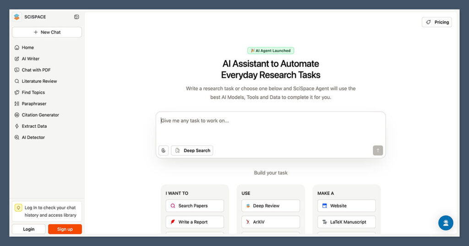
Task: Open the Pricing page
Action: click(x=437, y=22)
